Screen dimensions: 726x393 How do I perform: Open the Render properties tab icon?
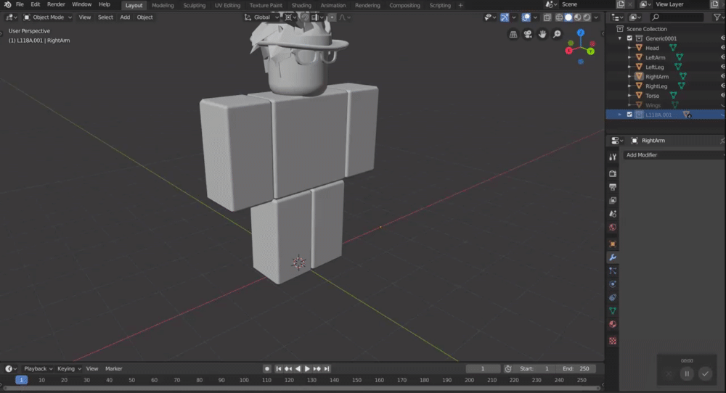click(x=613, y=173)
